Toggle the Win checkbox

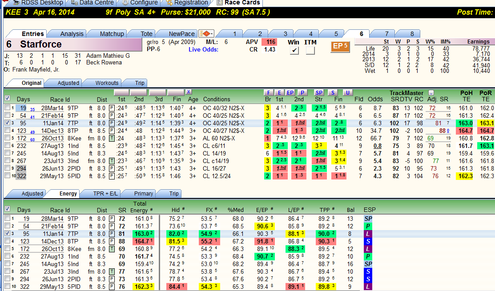[294, 50]
